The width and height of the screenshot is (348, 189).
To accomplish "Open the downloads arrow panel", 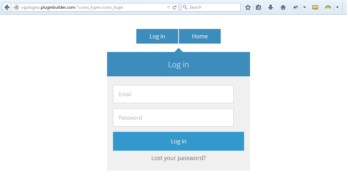I will coord(271,7).
